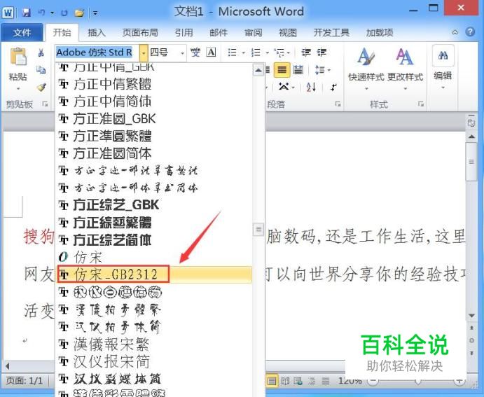The width and height of the screenshot is (484, 397).
Task: Switch to the 审阅 ribbon tab
Action: (x=253, y=32)
